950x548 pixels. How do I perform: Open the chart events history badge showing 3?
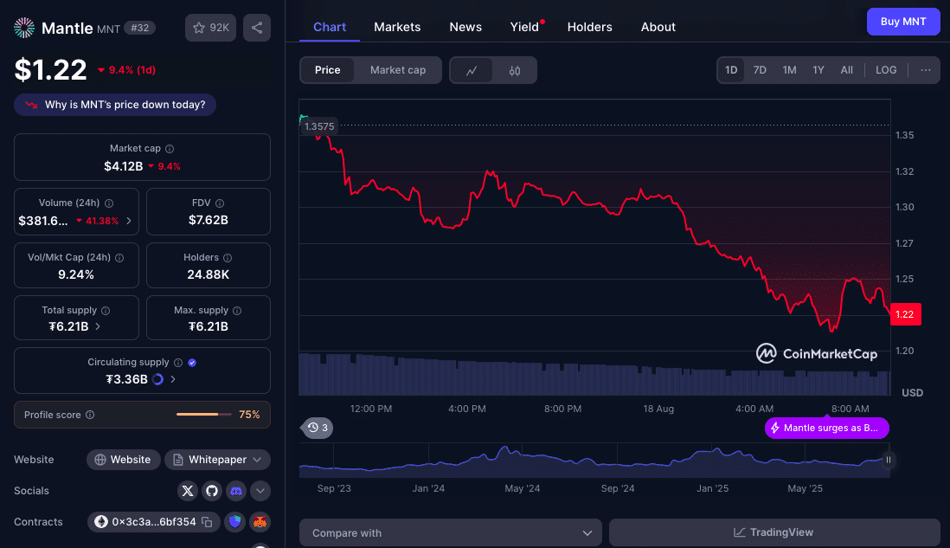(317, 428)
